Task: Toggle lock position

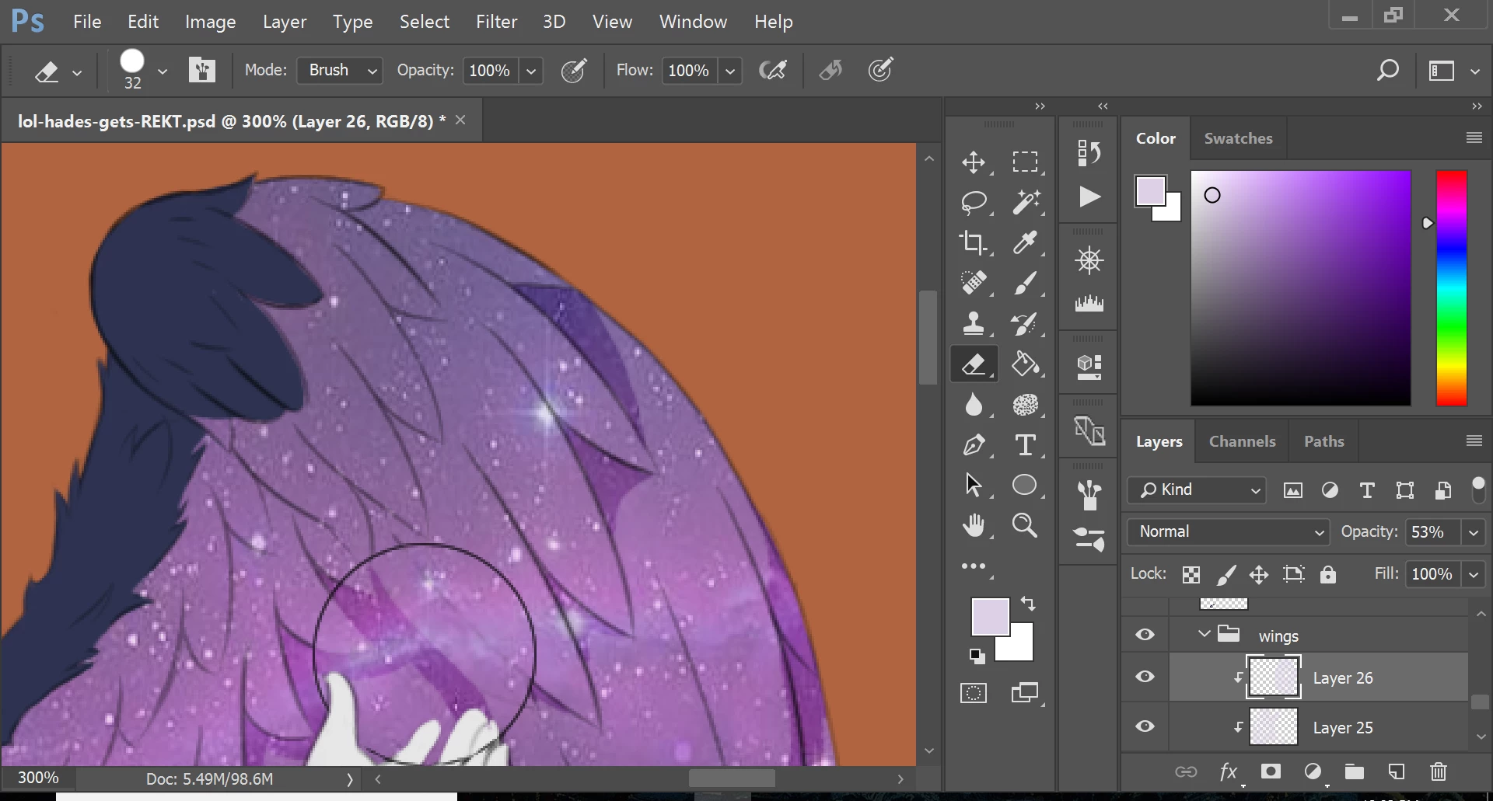Action: tap(1259, 574)
